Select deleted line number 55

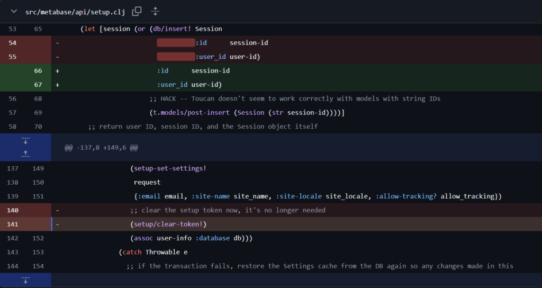coord(13,57)
